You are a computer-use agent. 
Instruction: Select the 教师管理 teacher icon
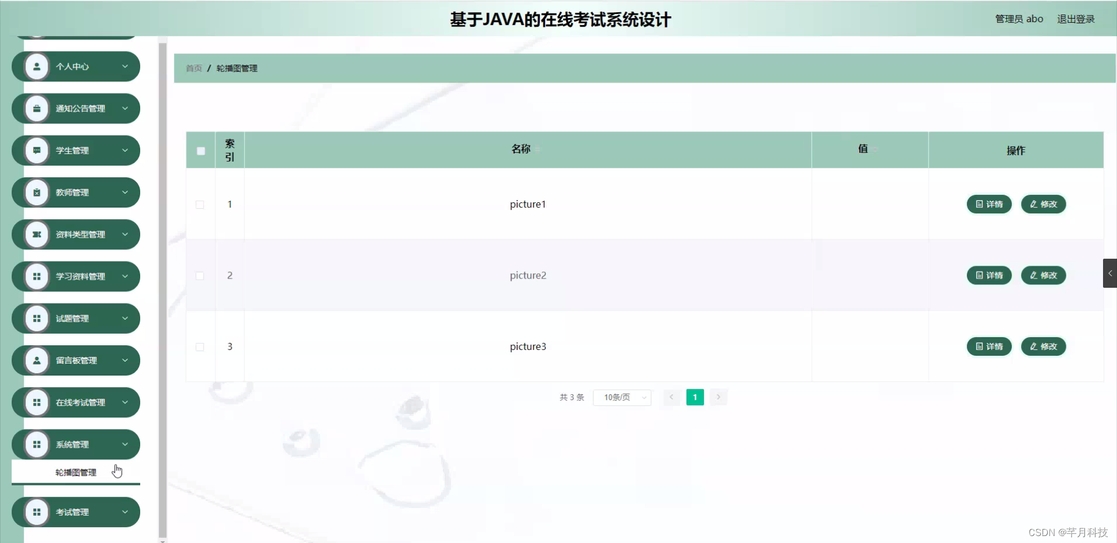pyautogui.click(x=37, y=192)
